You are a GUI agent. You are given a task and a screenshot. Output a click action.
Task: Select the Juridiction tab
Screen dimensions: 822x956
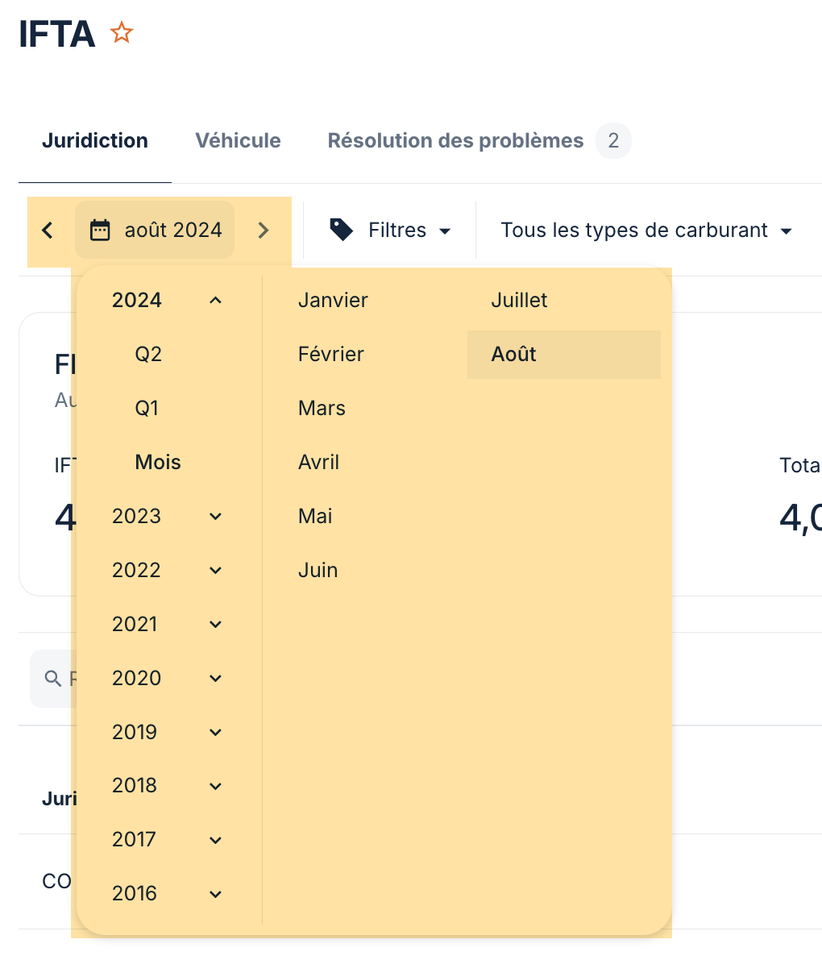tap(95, 141)
